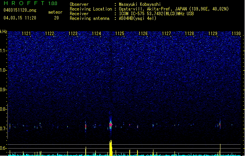The width and height of the screenshot is (245, 156).
Task: Click time marker 1124
Action: (x=97, y=34)
